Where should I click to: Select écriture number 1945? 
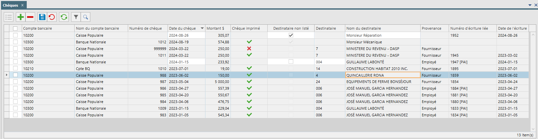pos(454,55)
